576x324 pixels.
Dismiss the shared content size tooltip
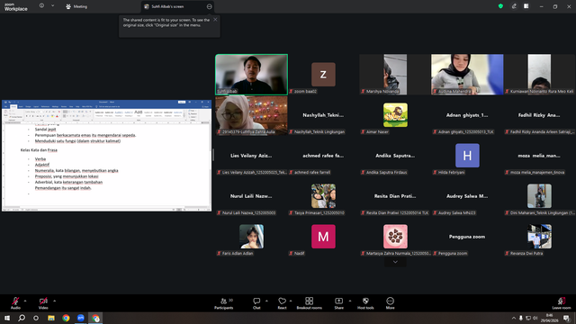[215, 20]
